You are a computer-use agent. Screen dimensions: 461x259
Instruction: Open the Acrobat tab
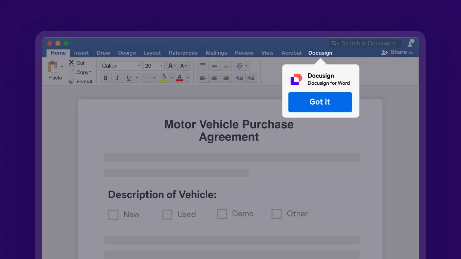pyautogui.click(x=292, y=53)
